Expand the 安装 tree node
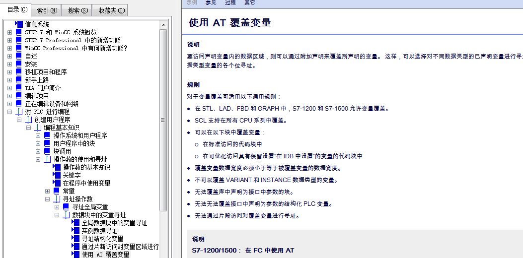The height and width of the screenshot is (258, 523). click(x=9, y=64)
